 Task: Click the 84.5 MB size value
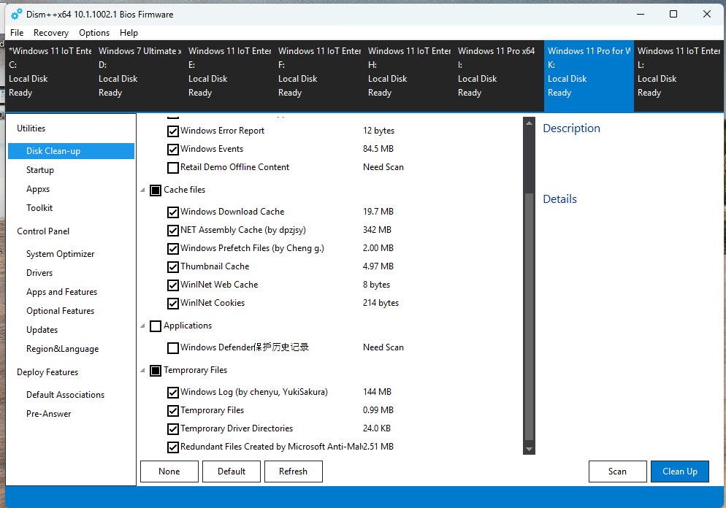[x=378, y=149]
